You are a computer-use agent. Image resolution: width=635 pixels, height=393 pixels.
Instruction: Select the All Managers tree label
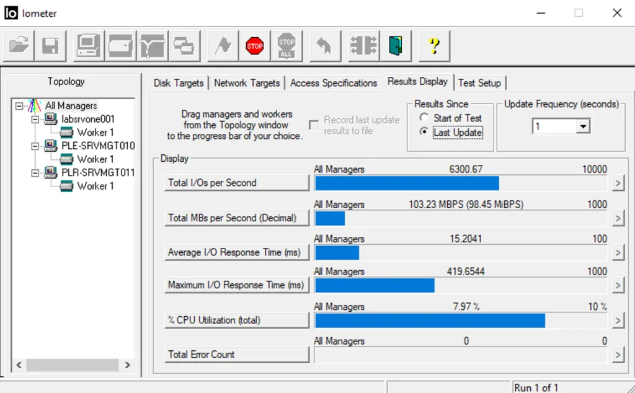point(71,105)
